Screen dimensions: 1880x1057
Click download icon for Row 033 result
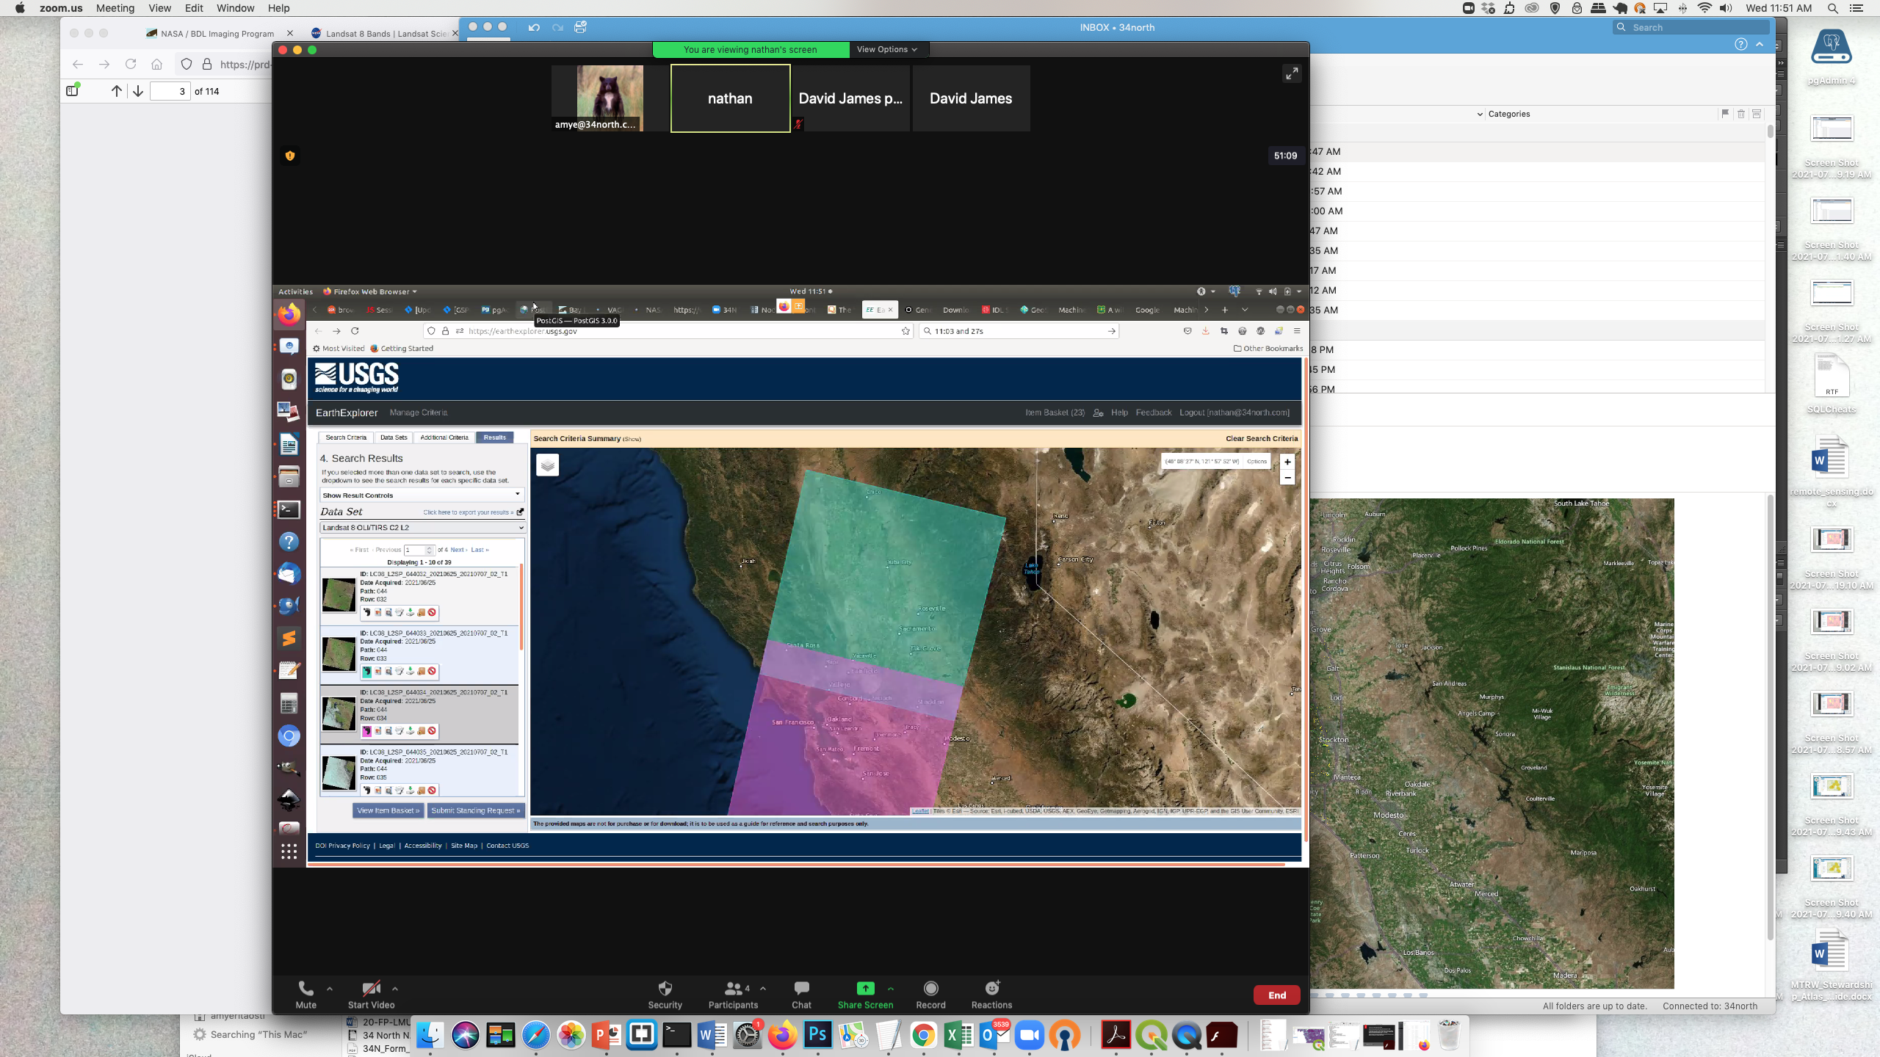click(411, 671)
